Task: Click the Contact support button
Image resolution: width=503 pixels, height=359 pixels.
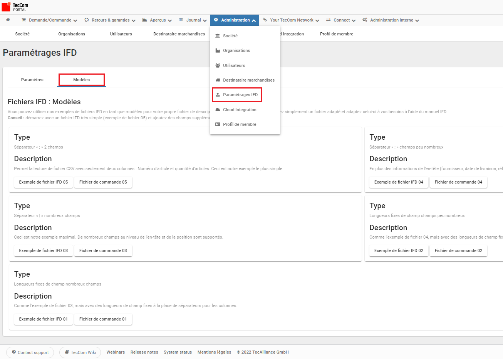Action: click(x=30, y=352)
